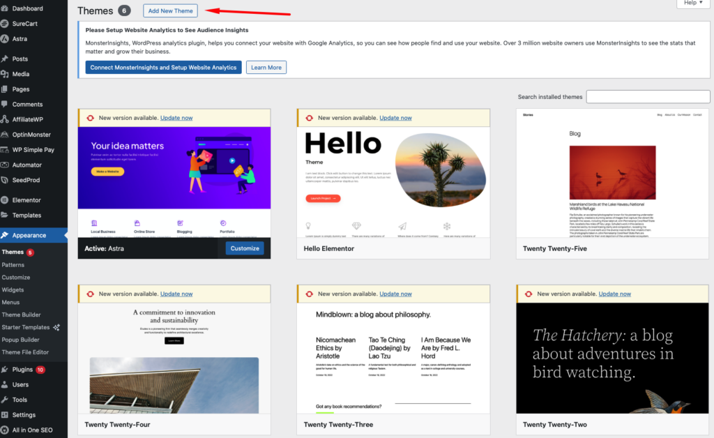The height and width of the screenshot is (438, 714).
Task: Click Update now on Hello Elementor theme
Action: [395, 118]
